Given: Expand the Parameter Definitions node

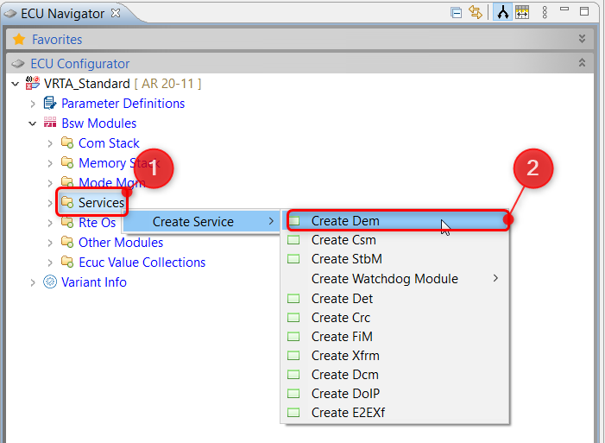Looking at the screenshot, I should [x=33, y=104].
